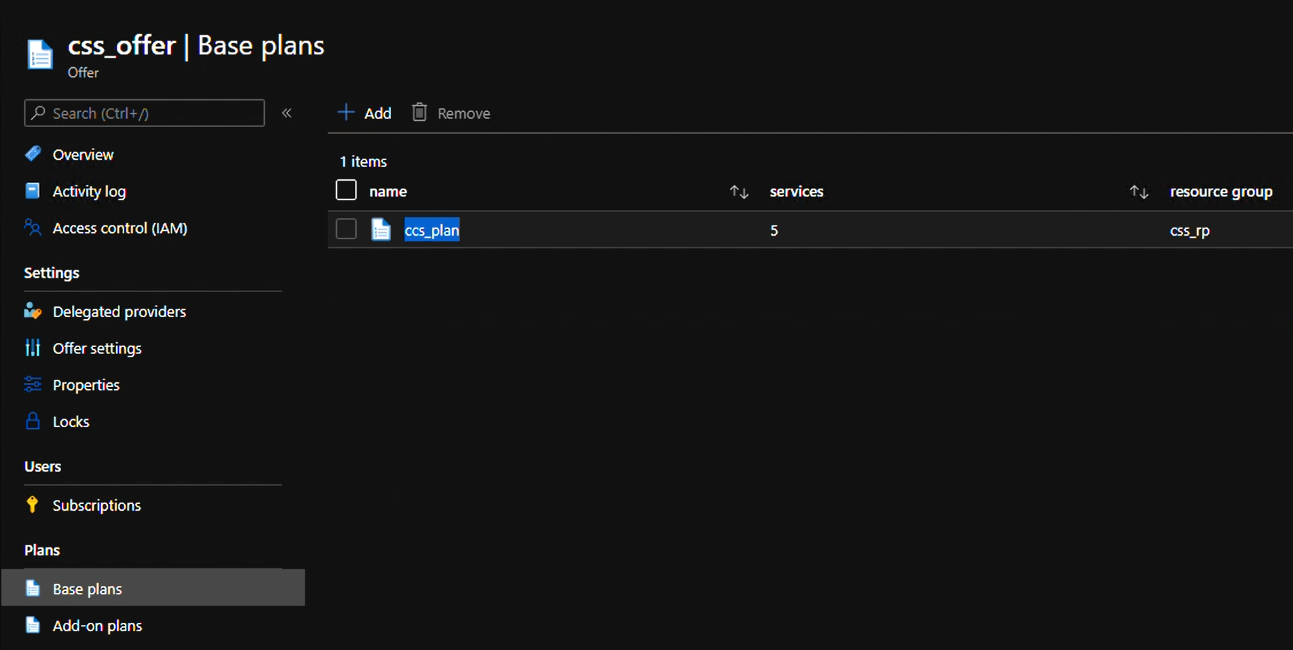The height and width of the screenshot is (650, 1293).
Task: Select Base plans under Plans section
Action: click(88, 589)
